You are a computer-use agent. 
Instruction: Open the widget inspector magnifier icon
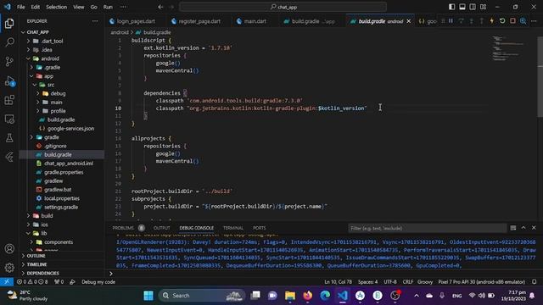click(523, 21)
